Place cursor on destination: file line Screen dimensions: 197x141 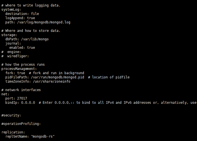click(x=22, y=14)
